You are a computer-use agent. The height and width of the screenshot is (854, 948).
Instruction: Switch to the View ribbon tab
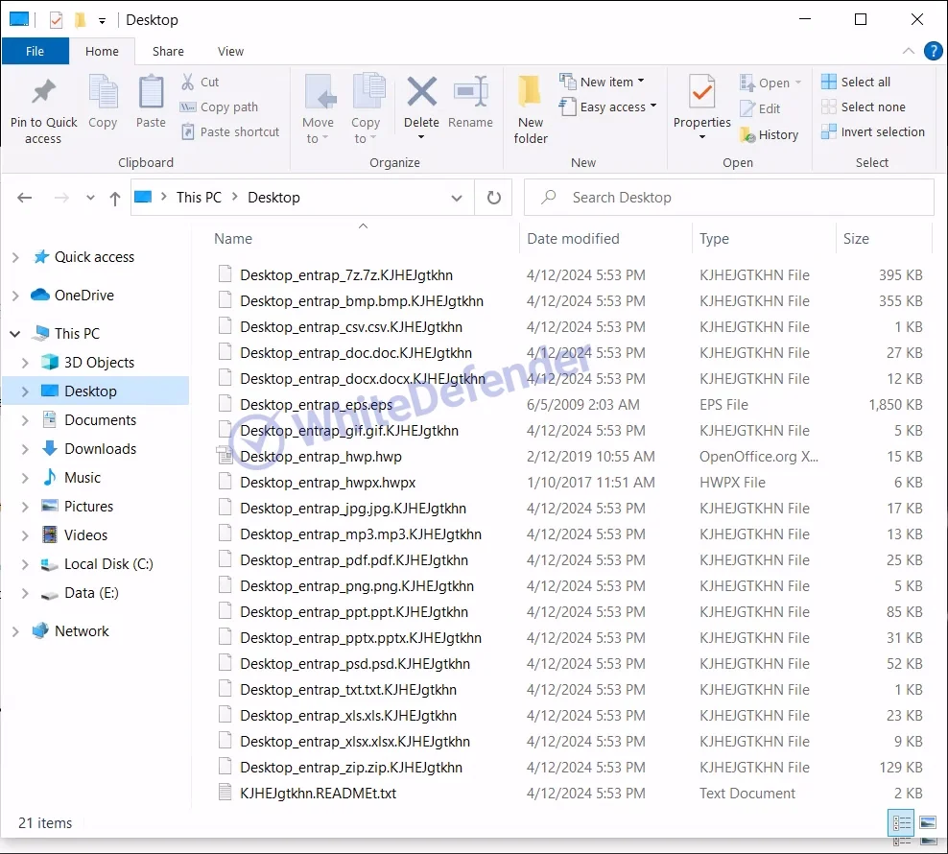[x=230, y=52]
